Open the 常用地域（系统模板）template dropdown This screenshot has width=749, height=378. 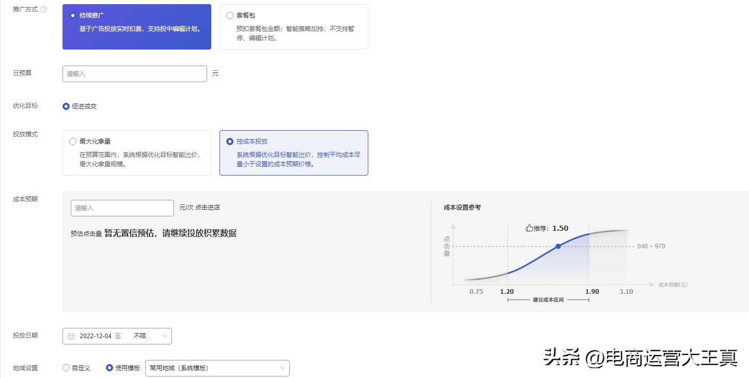(217, 368)
